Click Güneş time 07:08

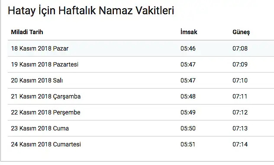tap(240, 48)
